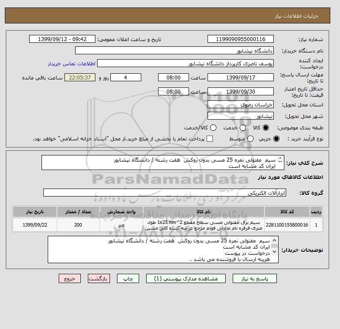Screen dimensions: 340x329
Task: Click the اطلاعات کالاهای مورد نیاز heading
Action: (291, 177)
